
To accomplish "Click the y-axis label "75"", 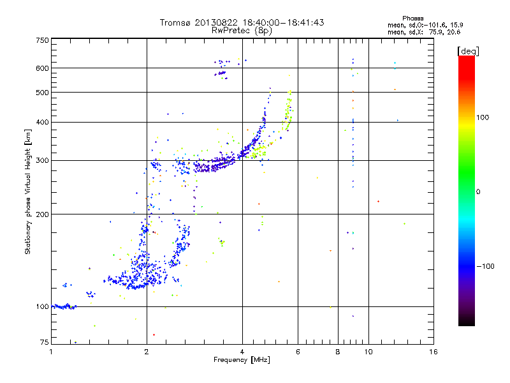I will 45,342.
